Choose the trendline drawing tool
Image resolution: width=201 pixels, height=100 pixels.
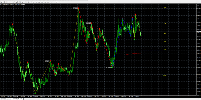point(14,2)
